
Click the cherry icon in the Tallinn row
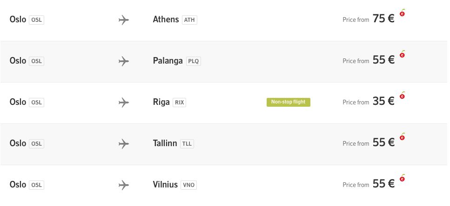click(403, 136)
